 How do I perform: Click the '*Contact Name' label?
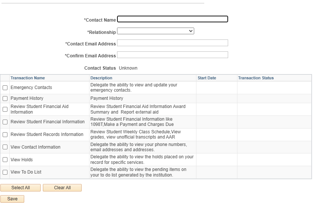click(100, 20)
